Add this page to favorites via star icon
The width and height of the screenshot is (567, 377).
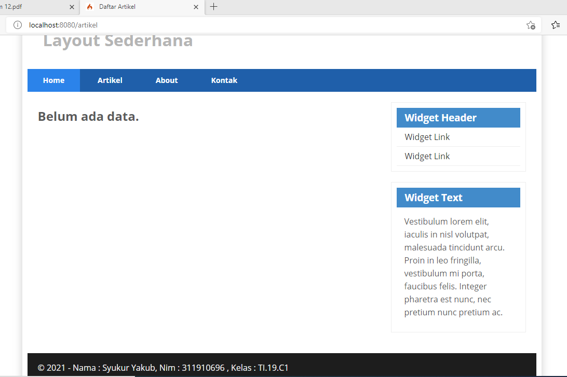[530, 25]
